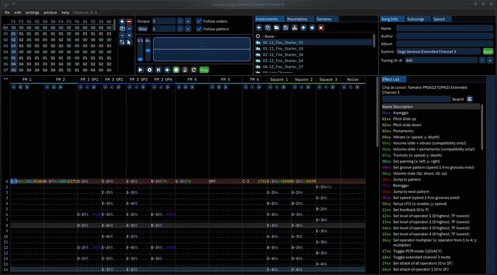Toggle the metronome icon
Viewport: 497px width, 275px height.
185,70
